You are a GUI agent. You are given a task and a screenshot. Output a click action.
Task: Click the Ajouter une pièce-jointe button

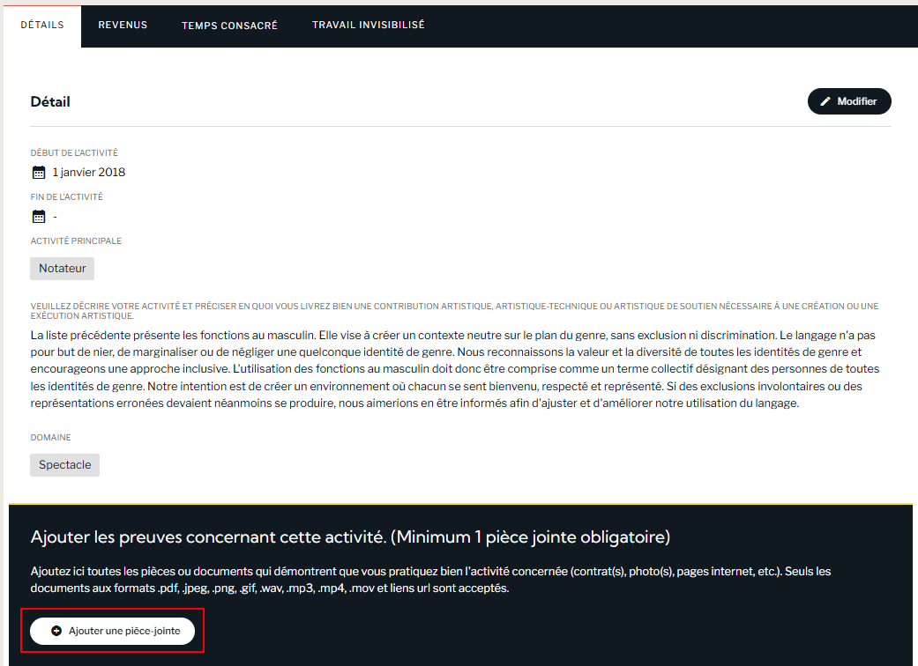tap(112, 631)
